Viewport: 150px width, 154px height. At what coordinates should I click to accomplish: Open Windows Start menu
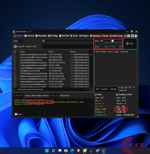click(x=47, y=151)
